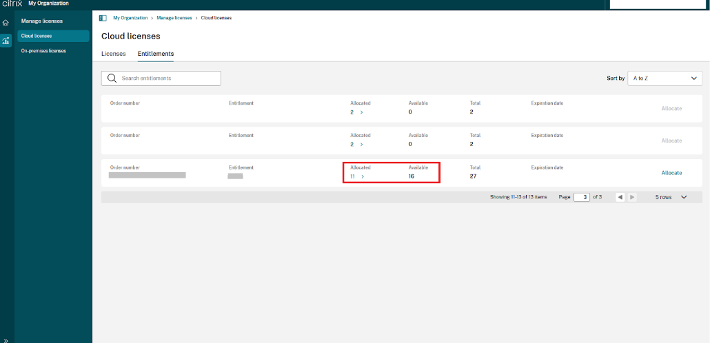Image resolution: width=710 pixels, height=343 pixels.
Task: Click the Available value 16
Action: click(x=411, y=176)
